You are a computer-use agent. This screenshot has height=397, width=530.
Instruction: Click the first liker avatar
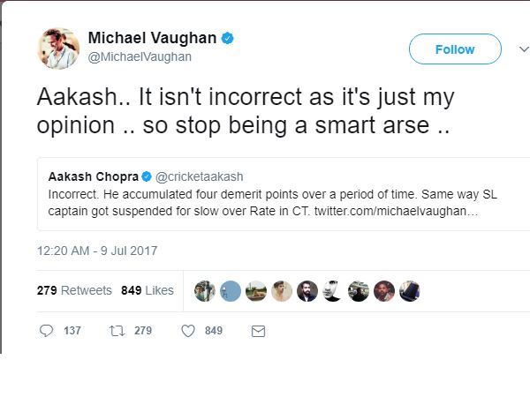pos(204,290)
